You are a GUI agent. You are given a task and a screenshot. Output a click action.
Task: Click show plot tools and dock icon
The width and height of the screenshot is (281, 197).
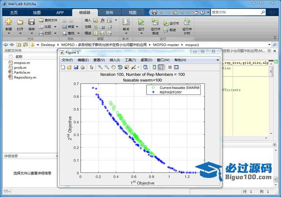(176, 67)
